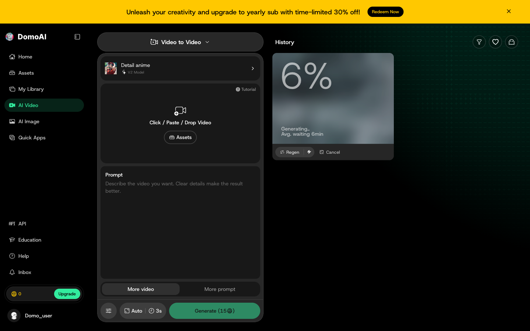
Task: Open Domo_user profile avatar
Action: [x=14, y=316]
